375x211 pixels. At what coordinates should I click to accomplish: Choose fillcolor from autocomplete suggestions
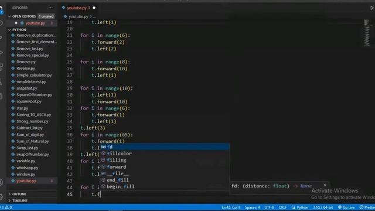(x=165, y=154)
